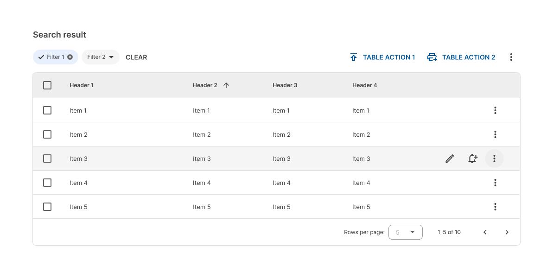This screenshot has height=273, width=553.
Task: Sort by Header 2 using arrow
Action: coord(226,85)
